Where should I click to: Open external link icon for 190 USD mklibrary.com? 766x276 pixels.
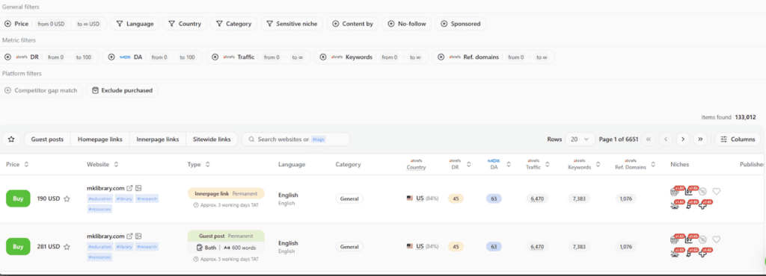pyautogui.click(x=130, y=188)
